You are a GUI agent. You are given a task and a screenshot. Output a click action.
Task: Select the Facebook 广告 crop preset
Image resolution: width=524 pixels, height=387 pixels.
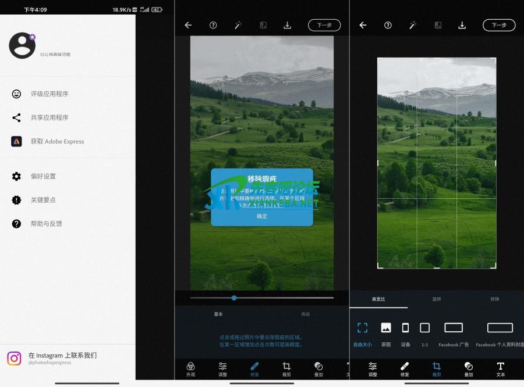click(x=454, y=333)
